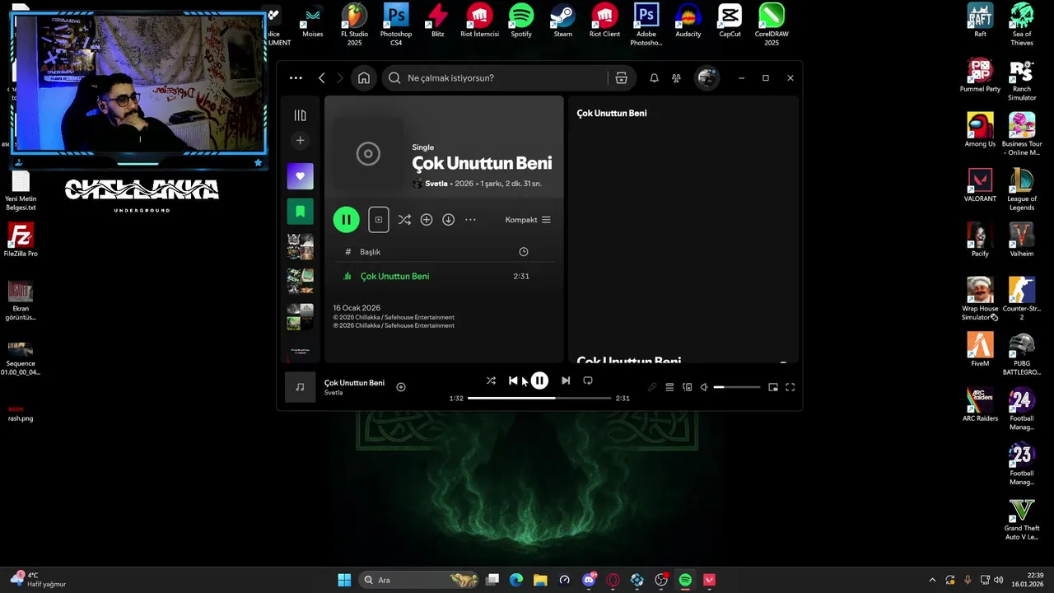Open Svetla artist link in bottom bar
Viewport: 1054px width, 593px height.
333,393
